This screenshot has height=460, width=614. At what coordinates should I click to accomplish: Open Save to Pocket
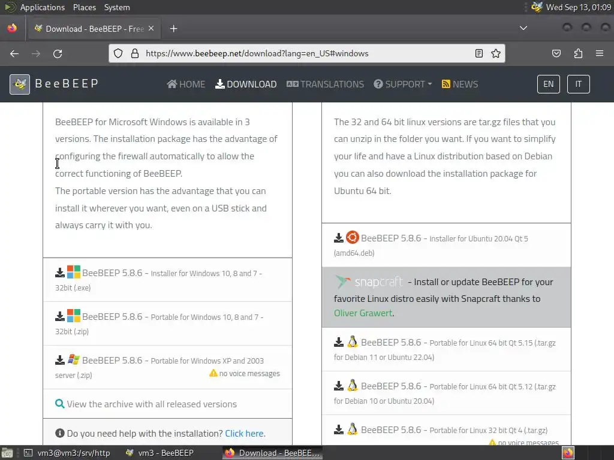[556, 53]
